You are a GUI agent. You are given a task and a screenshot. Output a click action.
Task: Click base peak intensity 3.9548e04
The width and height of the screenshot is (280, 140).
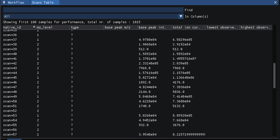coord(148,134)
